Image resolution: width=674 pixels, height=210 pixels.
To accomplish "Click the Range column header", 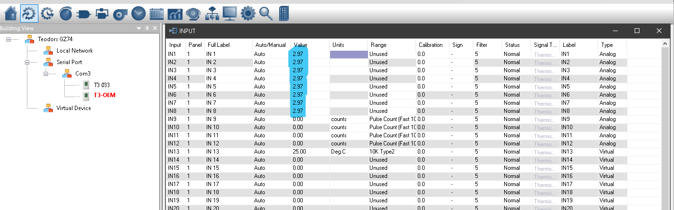I will point(378,45).
